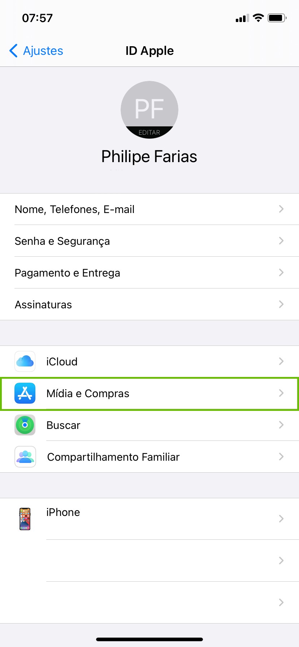Expand Assinaturas row chevron
Image resolution: width=299 pixels, height=647 pixels.
pos(281,304)
